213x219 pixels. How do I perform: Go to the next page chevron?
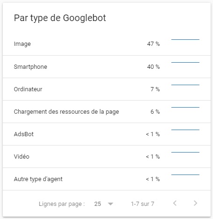pyautogui.click(x=195, y=203)
